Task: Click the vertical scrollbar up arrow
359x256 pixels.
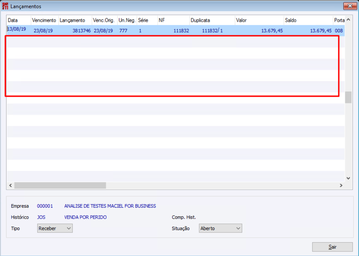Action: 348,20
